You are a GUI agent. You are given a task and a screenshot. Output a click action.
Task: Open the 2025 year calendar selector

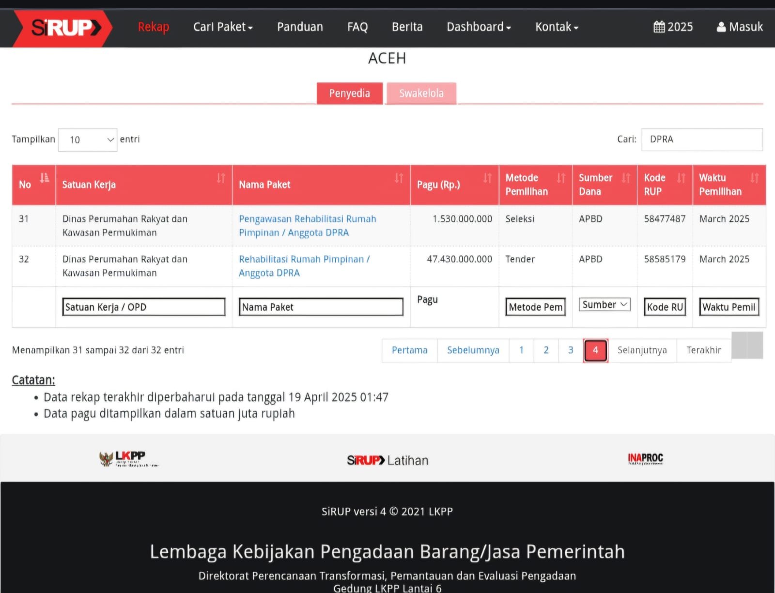pos(673,27)
